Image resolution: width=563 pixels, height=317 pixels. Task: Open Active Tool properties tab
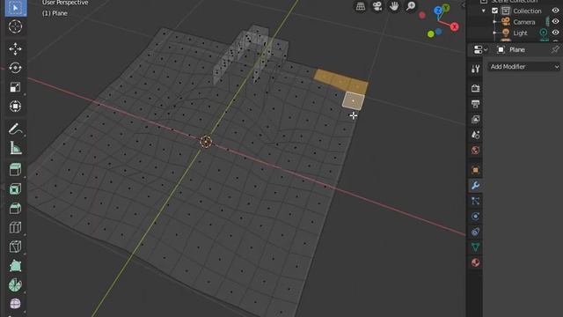[475, 69]
